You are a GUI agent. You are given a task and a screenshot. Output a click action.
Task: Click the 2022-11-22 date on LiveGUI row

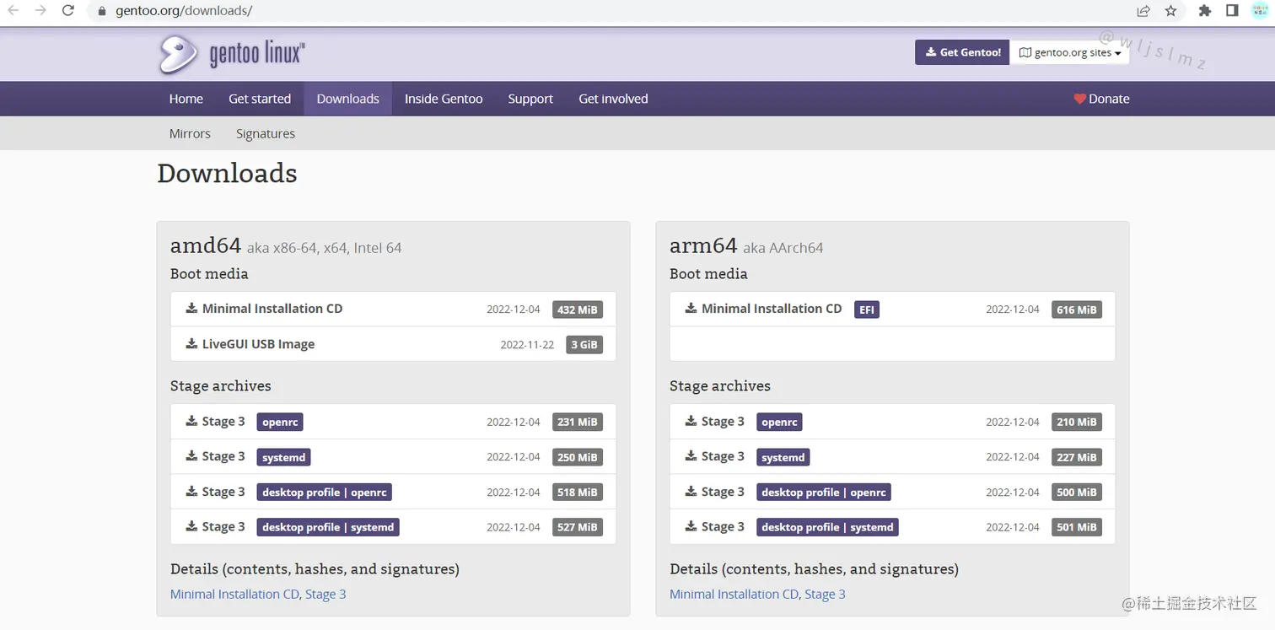[x=527, y=345]
